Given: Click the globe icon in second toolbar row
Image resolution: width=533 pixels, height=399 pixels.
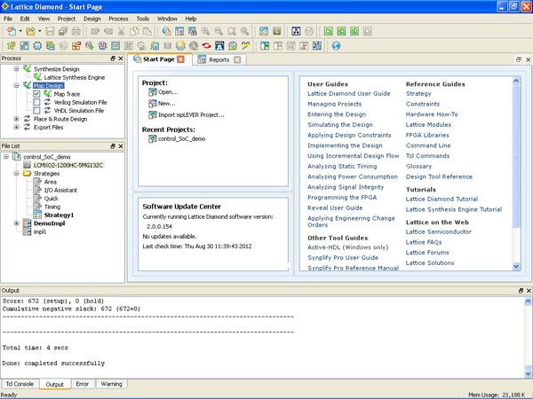Looking at the screenshot, I should coord(337,45).
